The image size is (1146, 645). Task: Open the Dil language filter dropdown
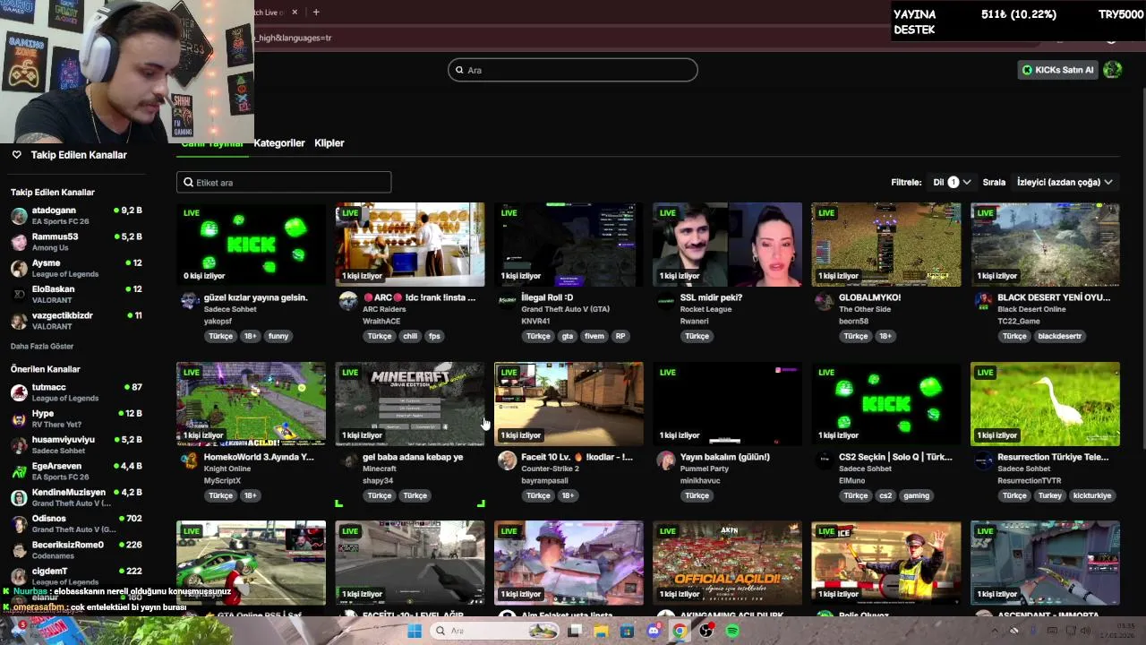(x=952, y=182)
